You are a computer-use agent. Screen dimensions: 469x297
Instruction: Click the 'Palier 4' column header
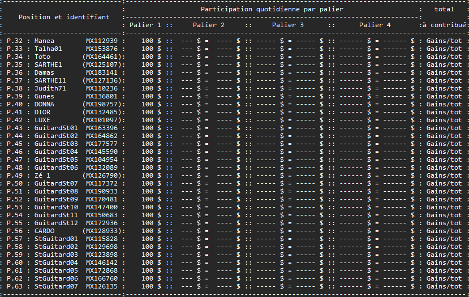(x=375, y=25)
